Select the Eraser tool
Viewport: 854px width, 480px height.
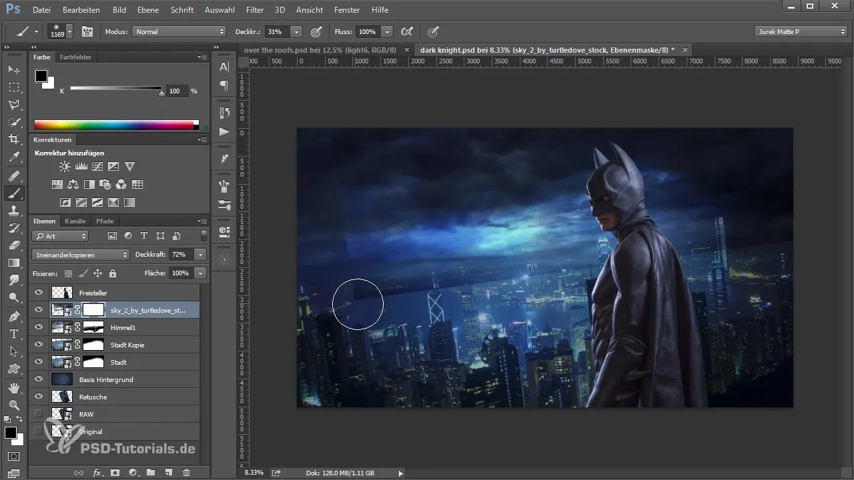(x=13, y=245)
